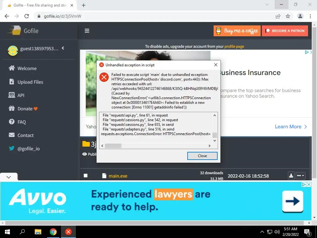The width and height of the screenshot is (317, 238).
Task: Collapse the bottom ad chevron tab
Action: [8, 177]
